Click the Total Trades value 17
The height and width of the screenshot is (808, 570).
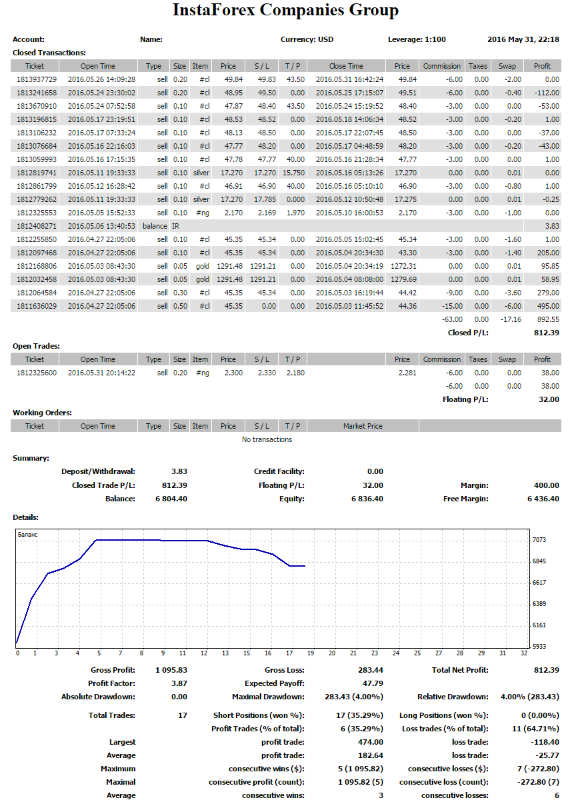[x=183, y=715]
